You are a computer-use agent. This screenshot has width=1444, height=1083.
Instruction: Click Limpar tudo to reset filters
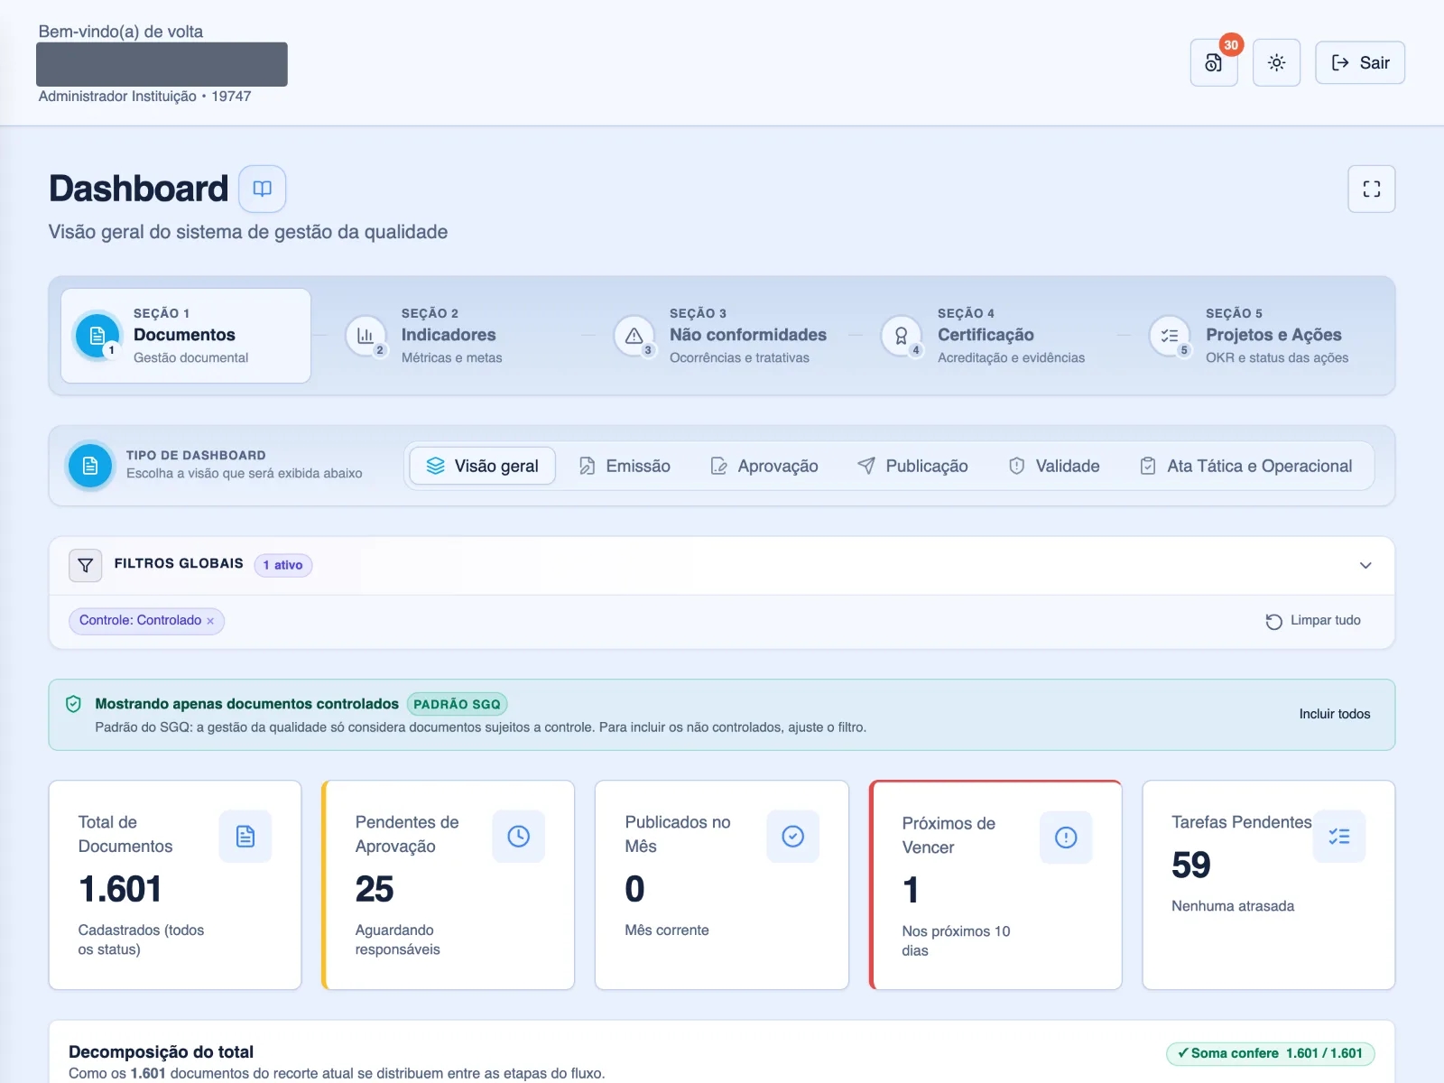point(1313,621)
